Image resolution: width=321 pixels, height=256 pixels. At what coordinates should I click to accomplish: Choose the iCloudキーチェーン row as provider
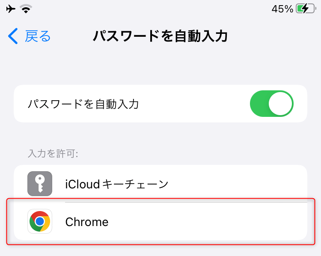(160, 184)
